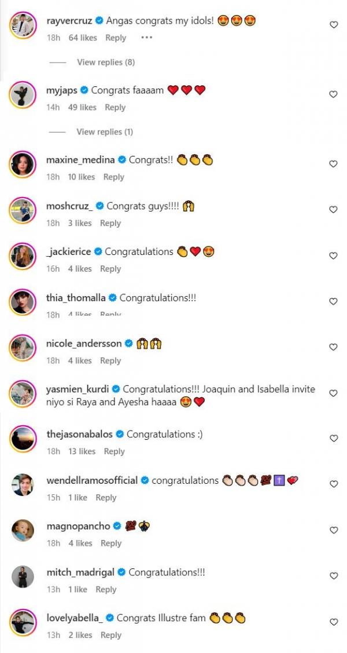Open rayvercruz's profile picture
This screenshot has width=347, height=653.
pyautogui.click(x=23, y=25)
